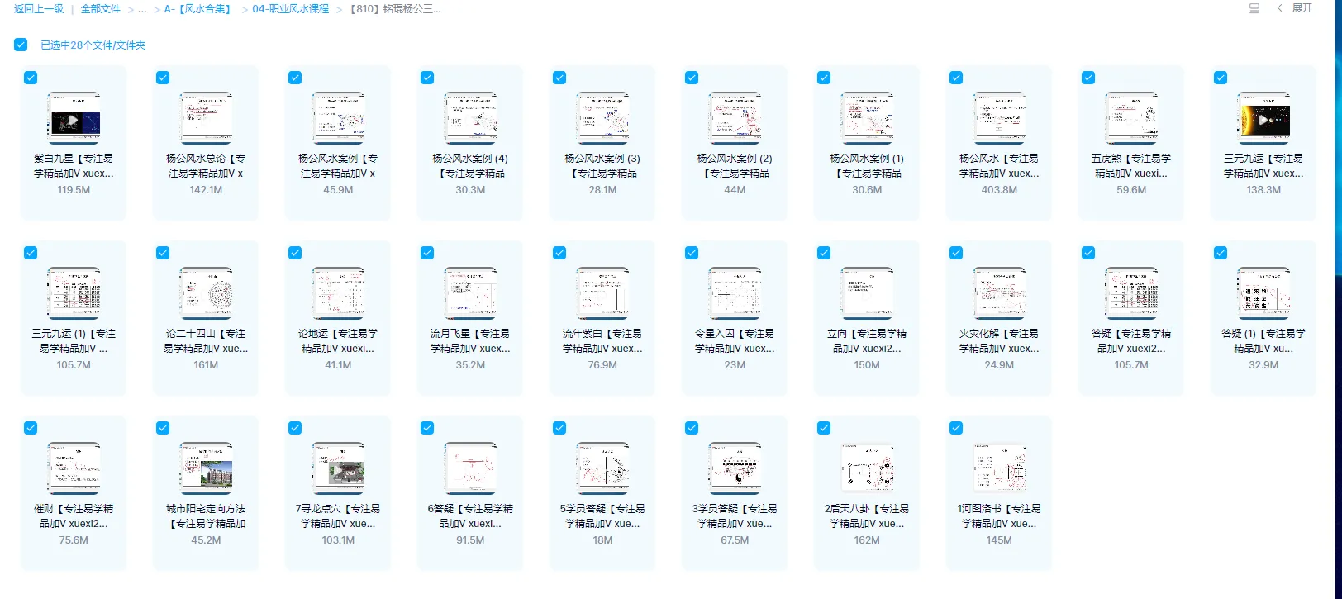This screenshot has width=1342, height=599.
Task: Open the 3学员答疑 video thumbnail
Action: pos(735,469)
